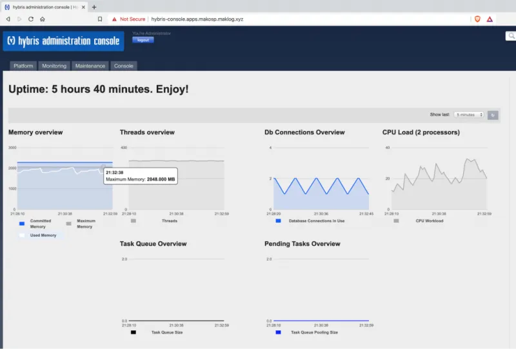Screen dimensions: 516x349
Task: Click the refresh icon beside Show last
Action: 493,115
